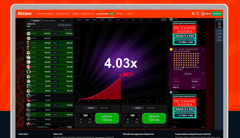Click the 2.42x history multiplier
Screen dimensions: 240x138
(x=79, y=20)
